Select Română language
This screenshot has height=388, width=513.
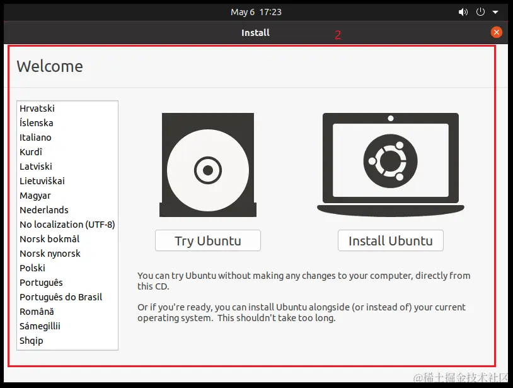(67, 312)
